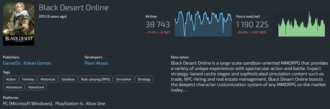Select the Action tag
The width and height of the screenshot is (330, 109).
11,79
